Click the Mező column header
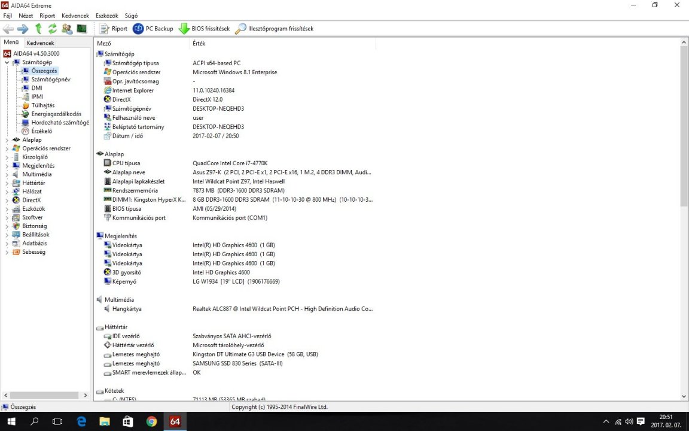Image resolution: width=689 pixels, height=431 pixels. pos(142,44)
